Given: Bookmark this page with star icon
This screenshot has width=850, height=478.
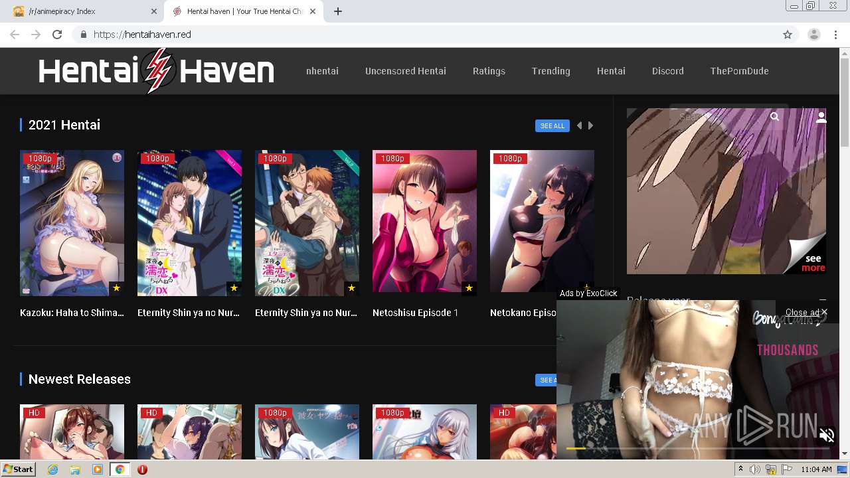Looking at the screenshot, I should (788, 35).
